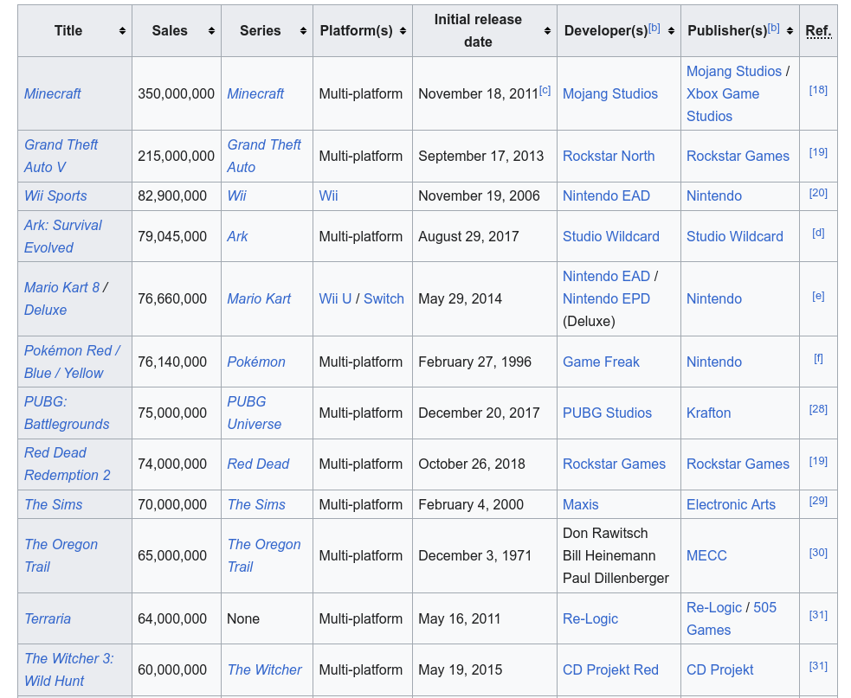Open the Wii series link
The image size is (851, 698).
[x=236, y=195]
